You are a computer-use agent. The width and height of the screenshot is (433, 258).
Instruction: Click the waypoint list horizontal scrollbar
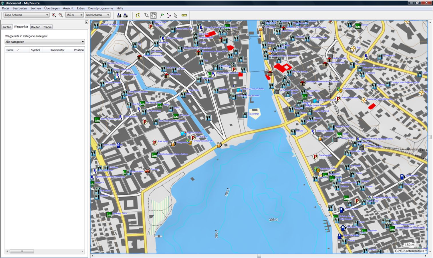pyautogui.click(x=45, y=251)
